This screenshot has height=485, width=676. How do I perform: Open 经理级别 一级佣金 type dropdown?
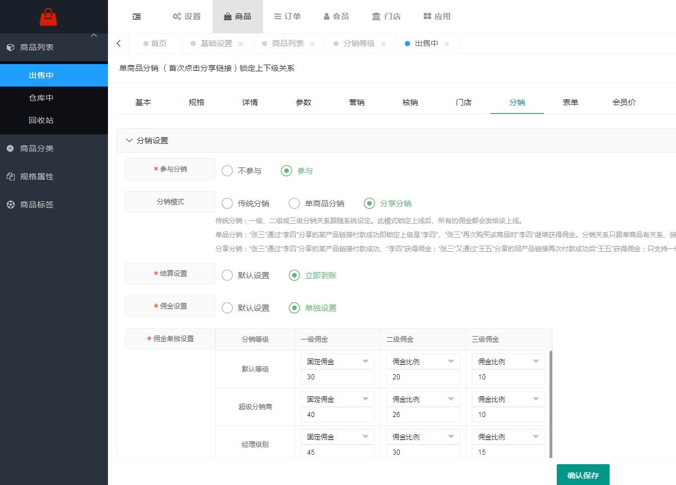337,437
